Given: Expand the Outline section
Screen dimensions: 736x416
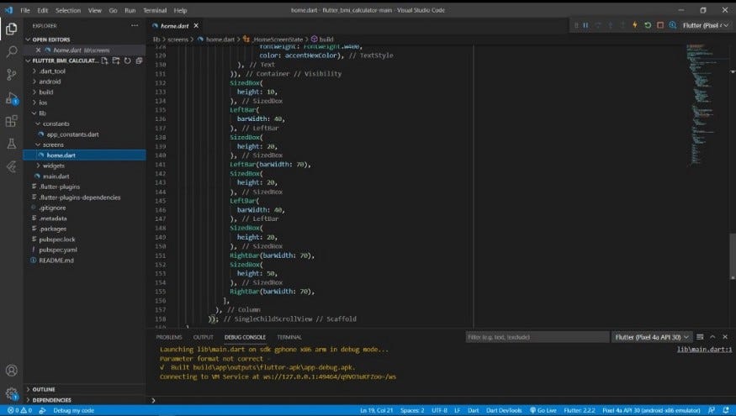Looking at the screenshot, I should click(x=44, y=389).
